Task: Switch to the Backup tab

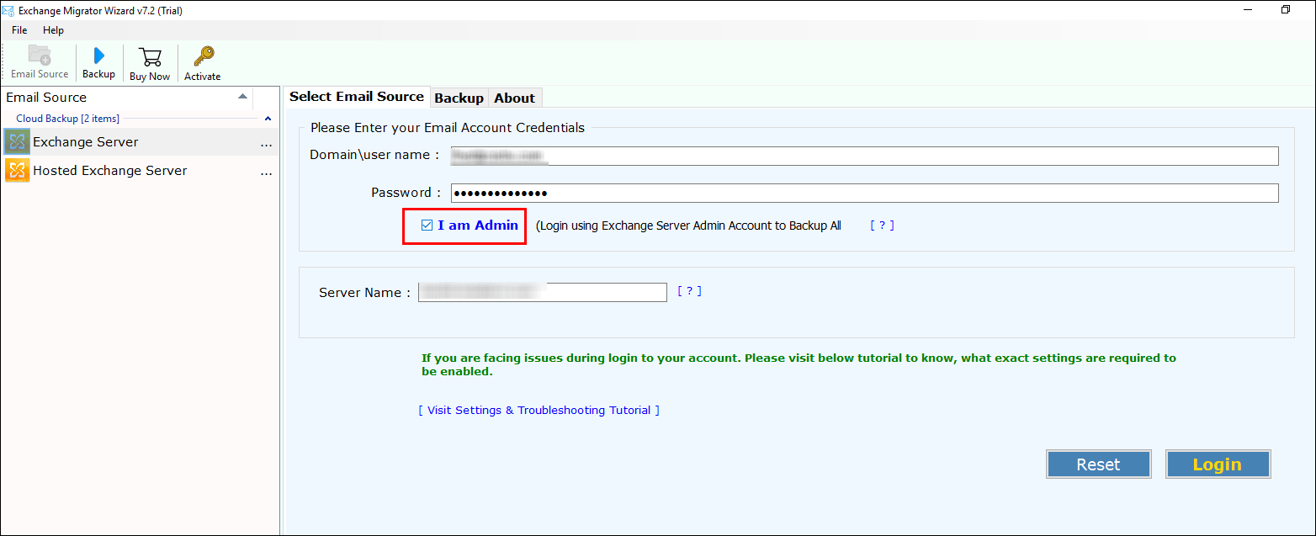Action: pos(459,97)
